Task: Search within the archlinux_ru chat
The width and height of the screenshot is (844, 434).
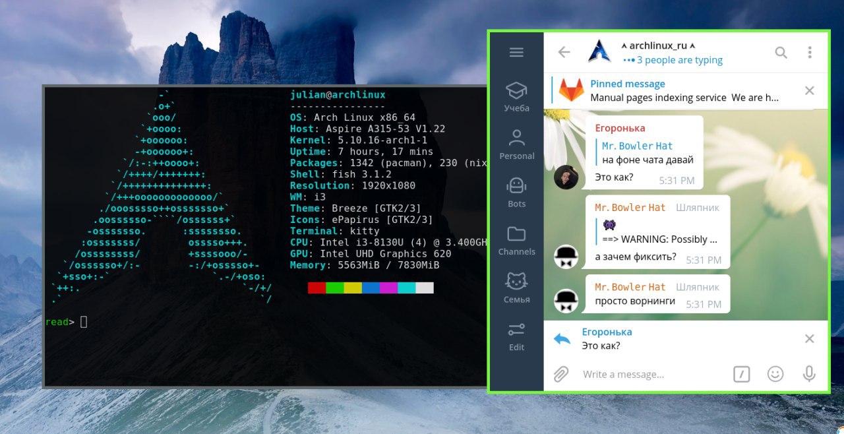Action: 781,53
